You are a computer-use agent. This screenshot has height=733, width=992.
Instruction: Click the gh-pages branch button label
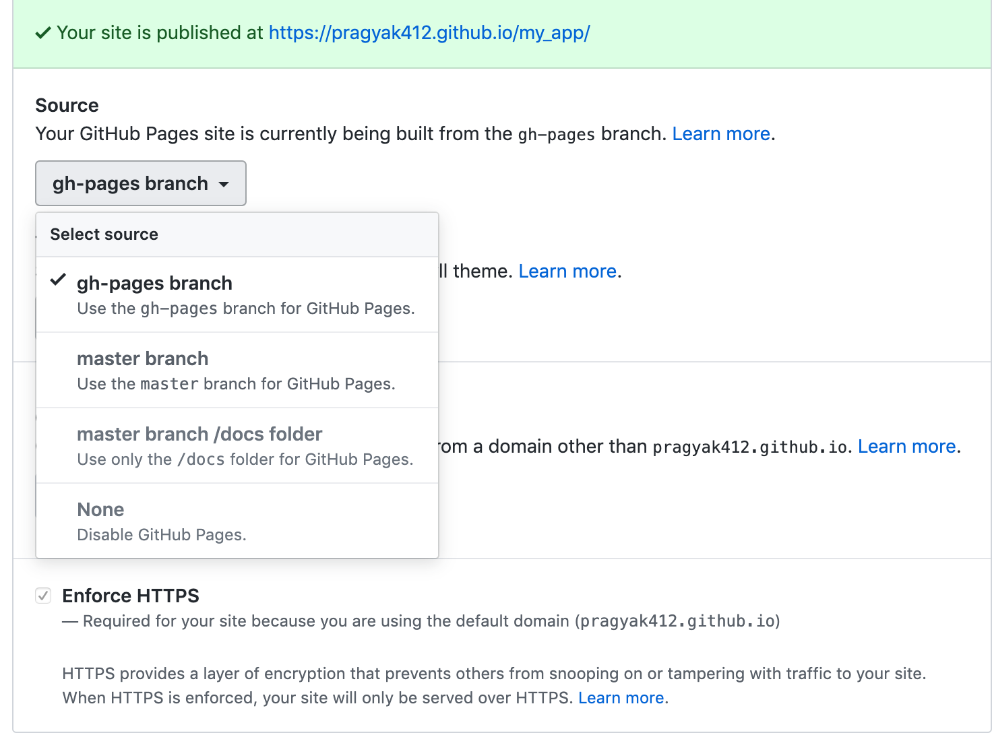130,183
